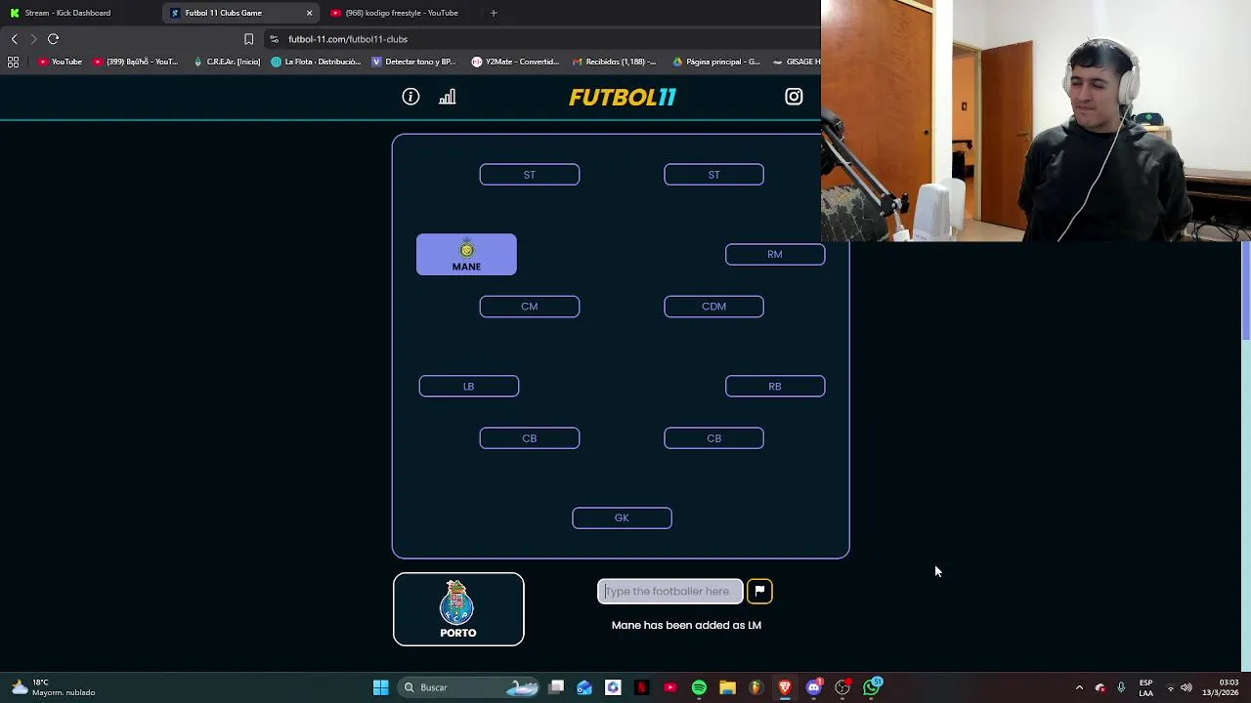1251x703 pixels.
Task: Select the right ST position slot
Action: point(713,175)
